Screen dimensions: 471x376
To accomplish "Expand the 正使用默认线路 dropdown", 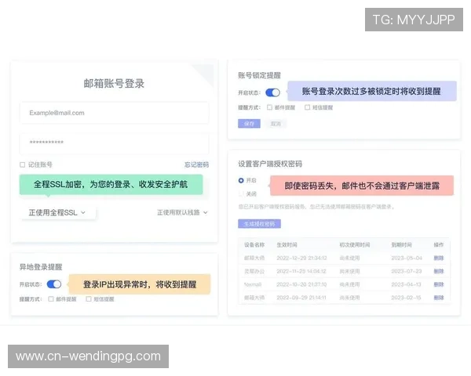I will coord(182,212).
